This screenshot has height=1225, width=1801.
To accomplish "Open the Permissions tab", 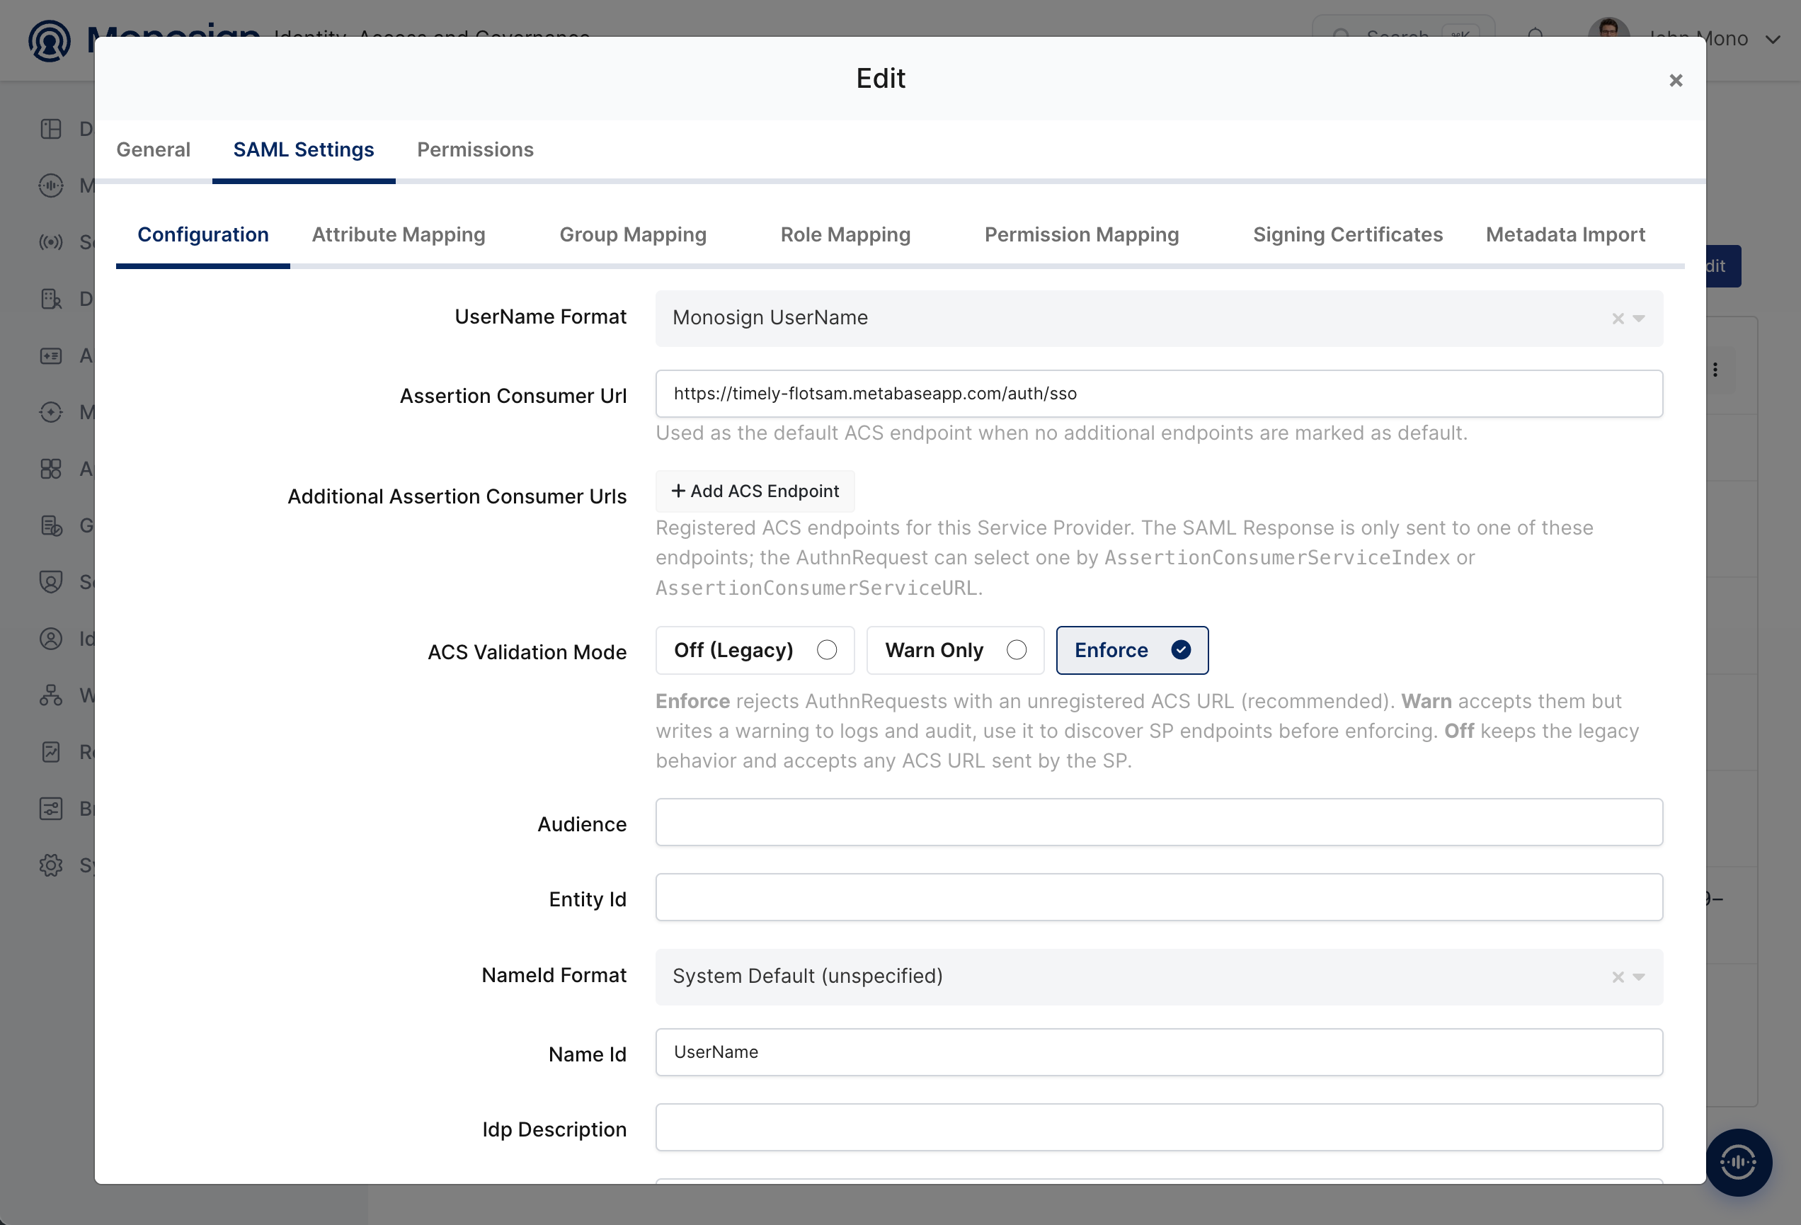I will point(475,149).
